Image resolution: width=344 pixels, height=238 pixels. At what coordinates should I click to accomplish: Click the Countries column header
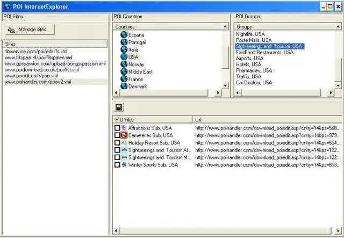167,26
